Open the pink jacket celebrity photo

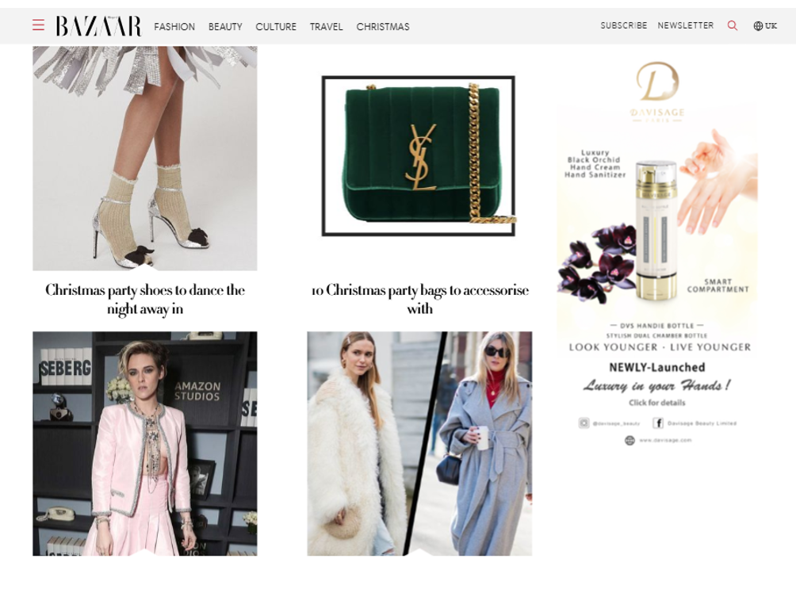(x=144, y=443)
